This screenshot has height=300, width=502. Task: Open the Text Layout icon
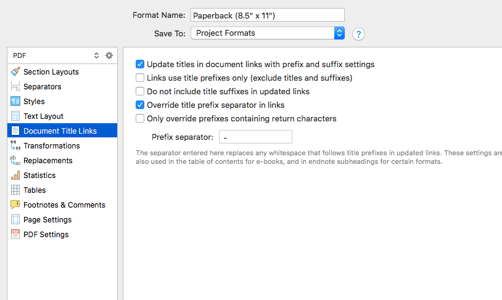tap(15, 116)
